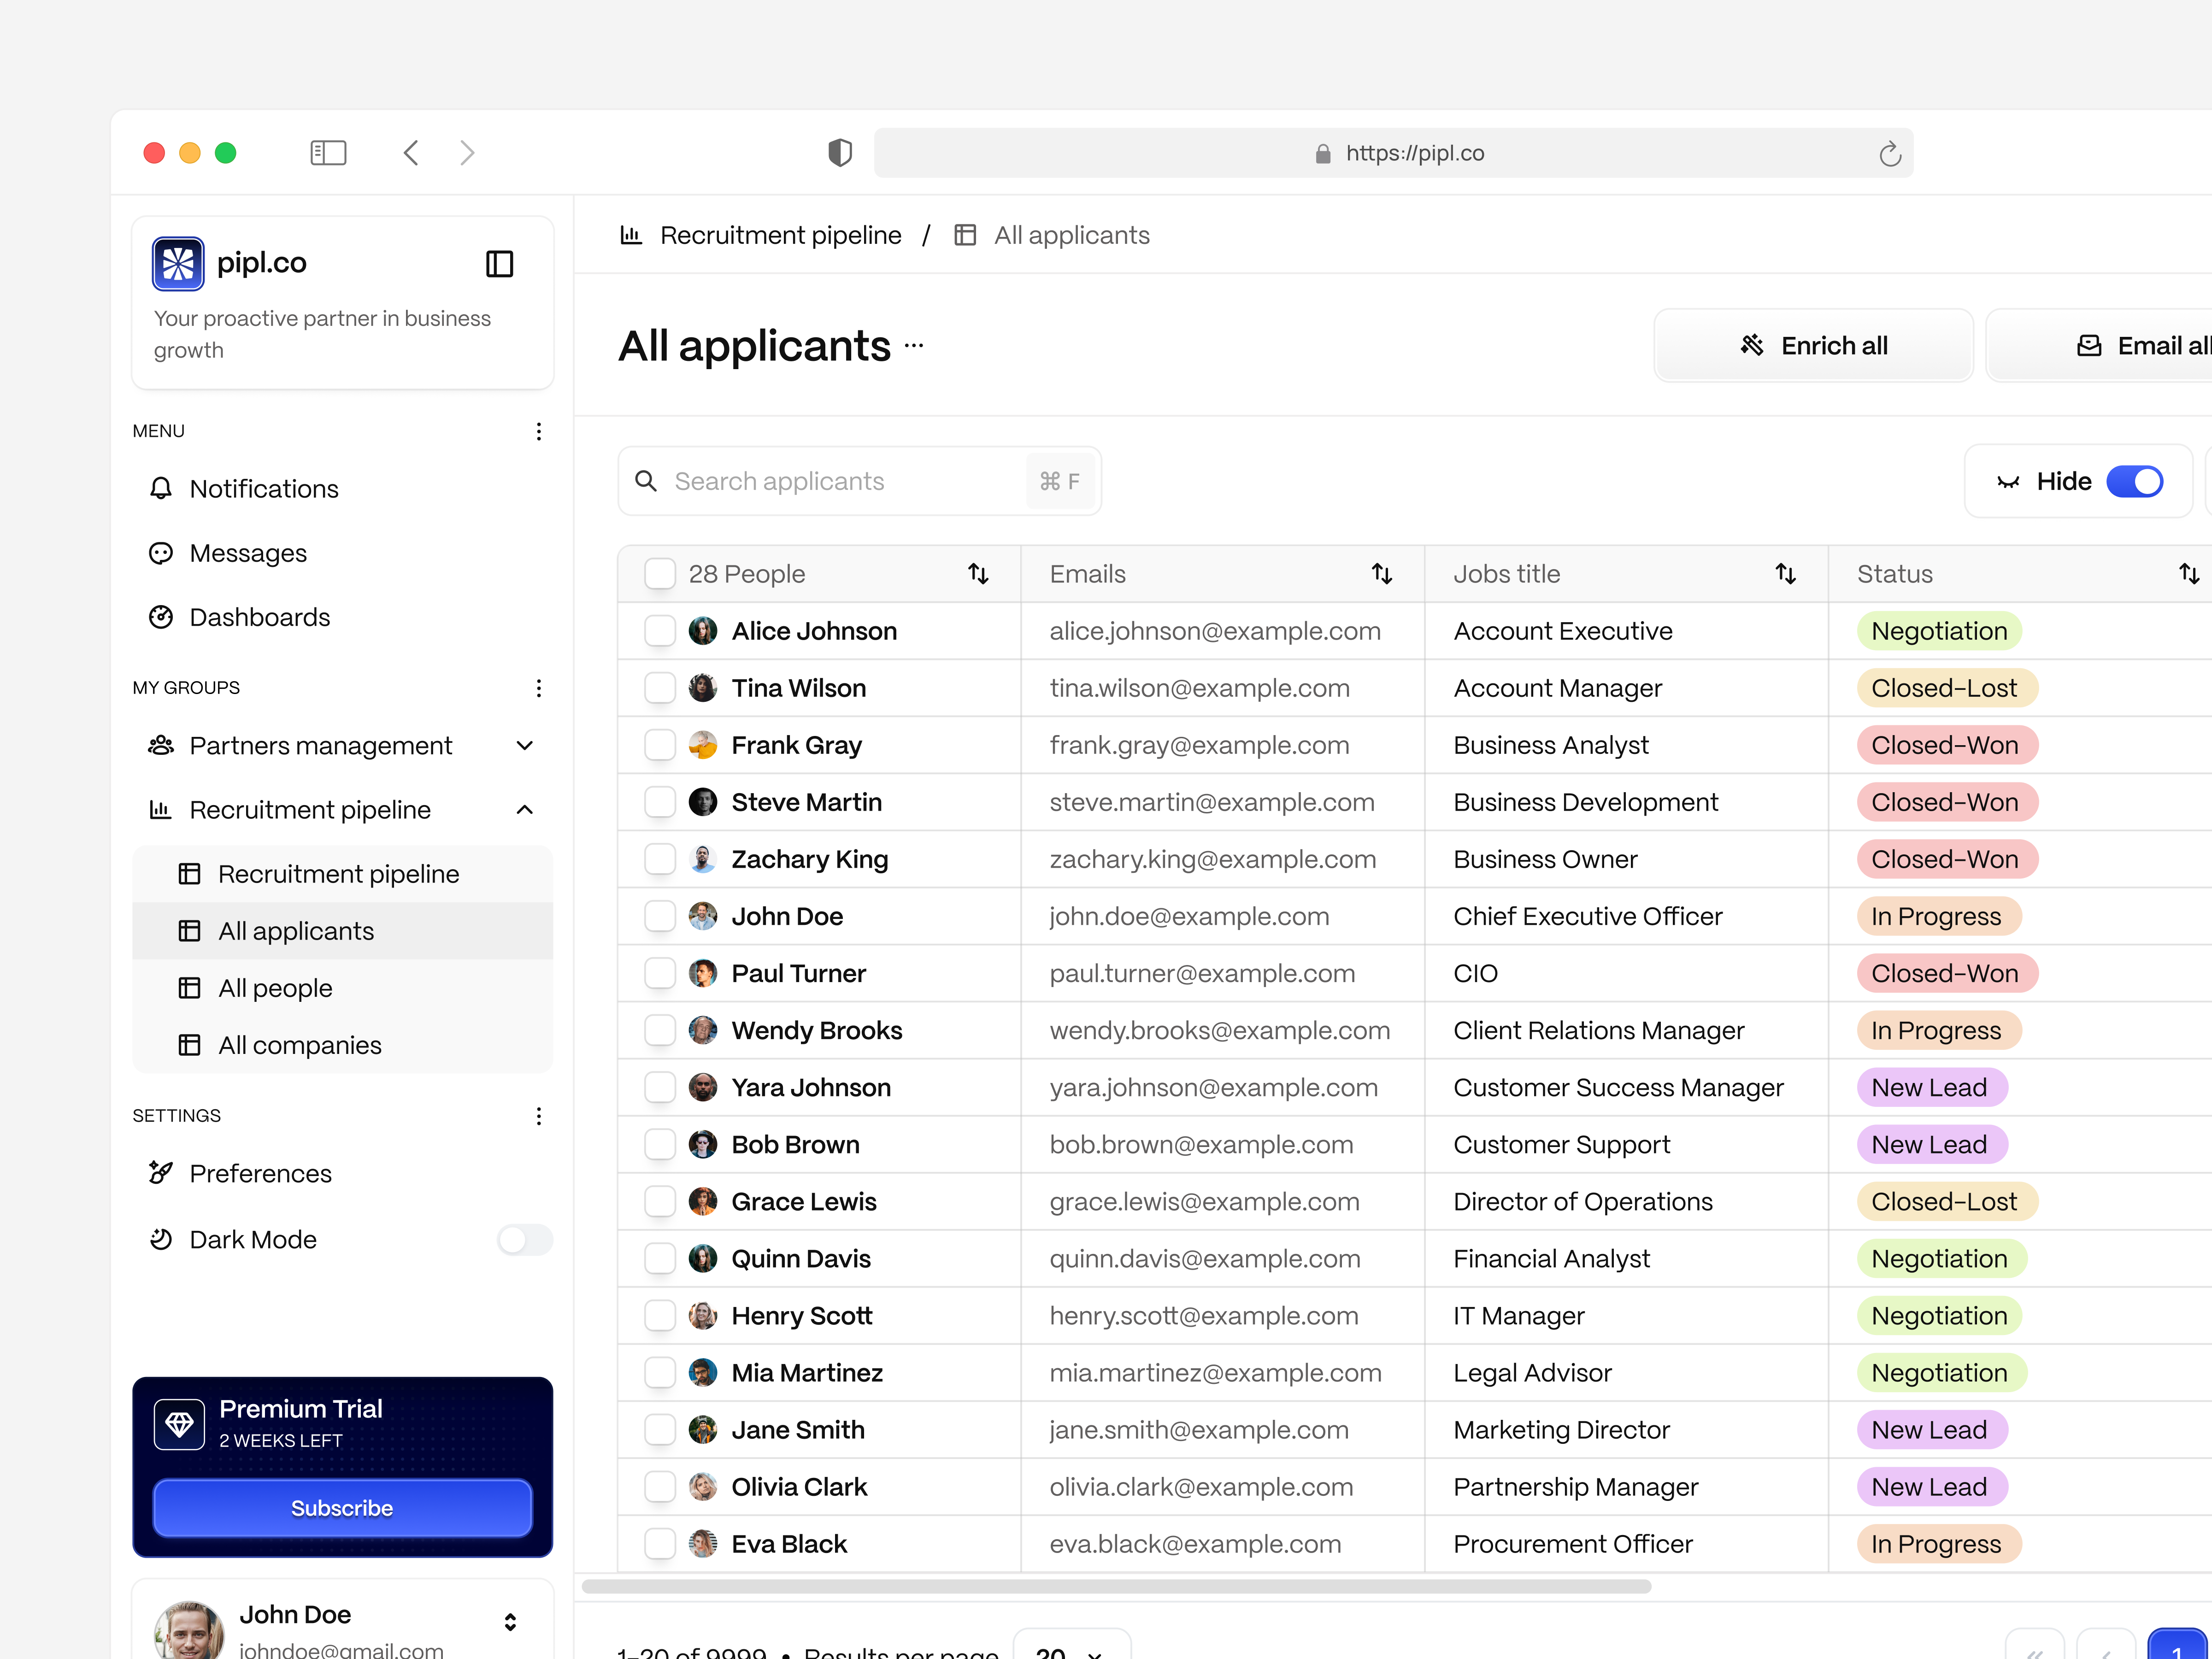Expand the Partners management group
The height and width of the screenshot is (1659, 2212).
coord(524,745)
